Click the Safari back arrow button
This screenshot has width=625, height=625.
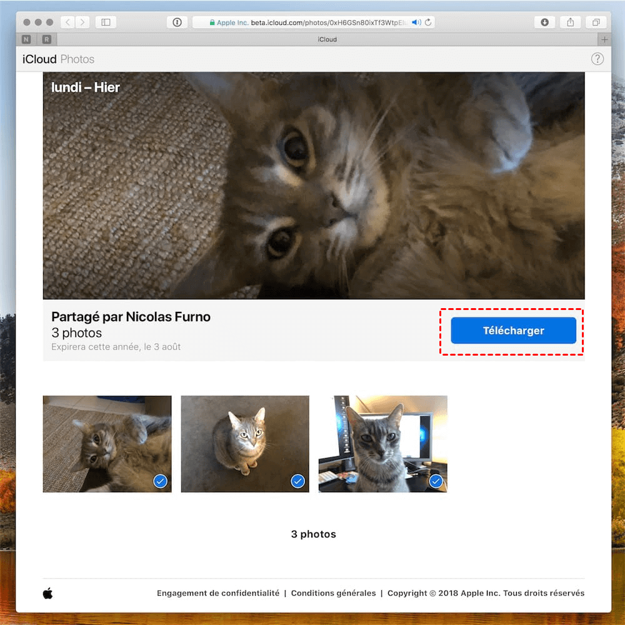[68, 22]
